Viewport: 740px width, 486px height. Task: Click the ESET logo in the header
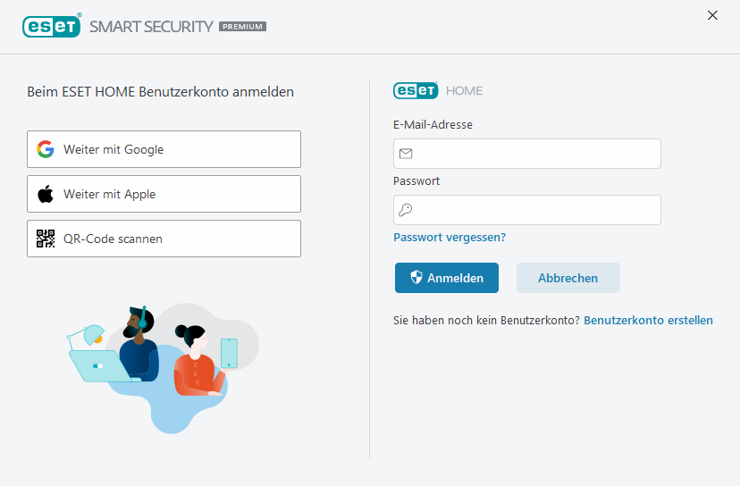pyautogui.click(x=51, y=26)
